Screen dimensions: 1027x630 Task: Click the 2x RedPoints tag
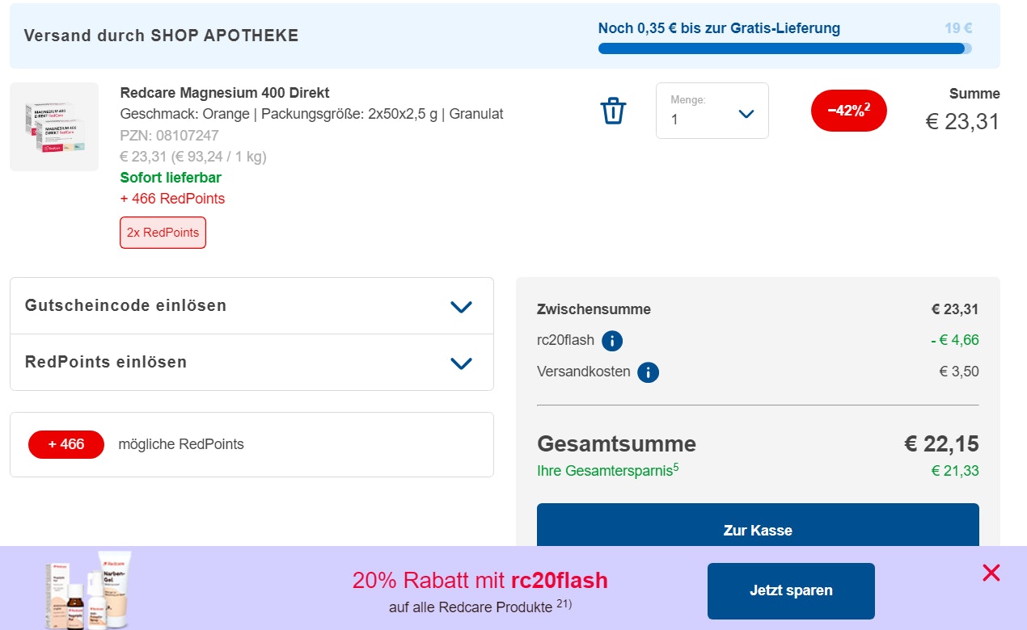(x=163, y=233)
